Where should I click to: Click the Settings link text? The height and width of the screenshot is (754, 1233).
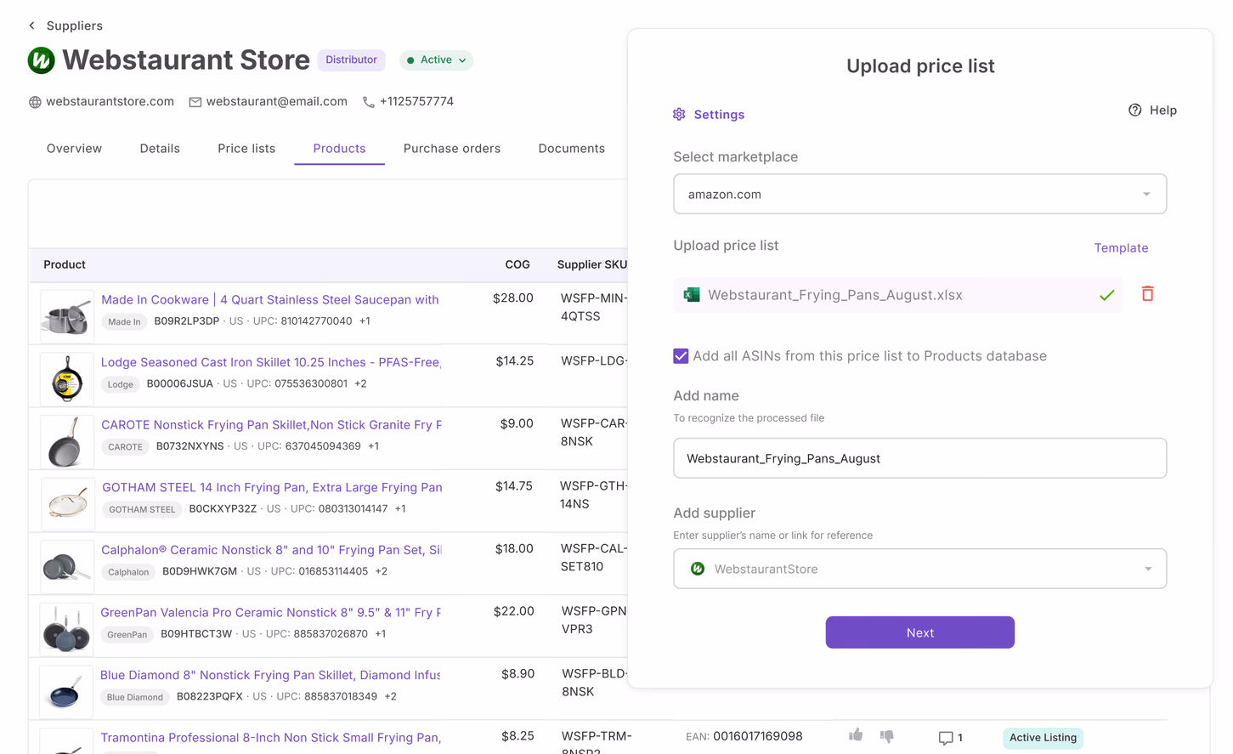719,115
